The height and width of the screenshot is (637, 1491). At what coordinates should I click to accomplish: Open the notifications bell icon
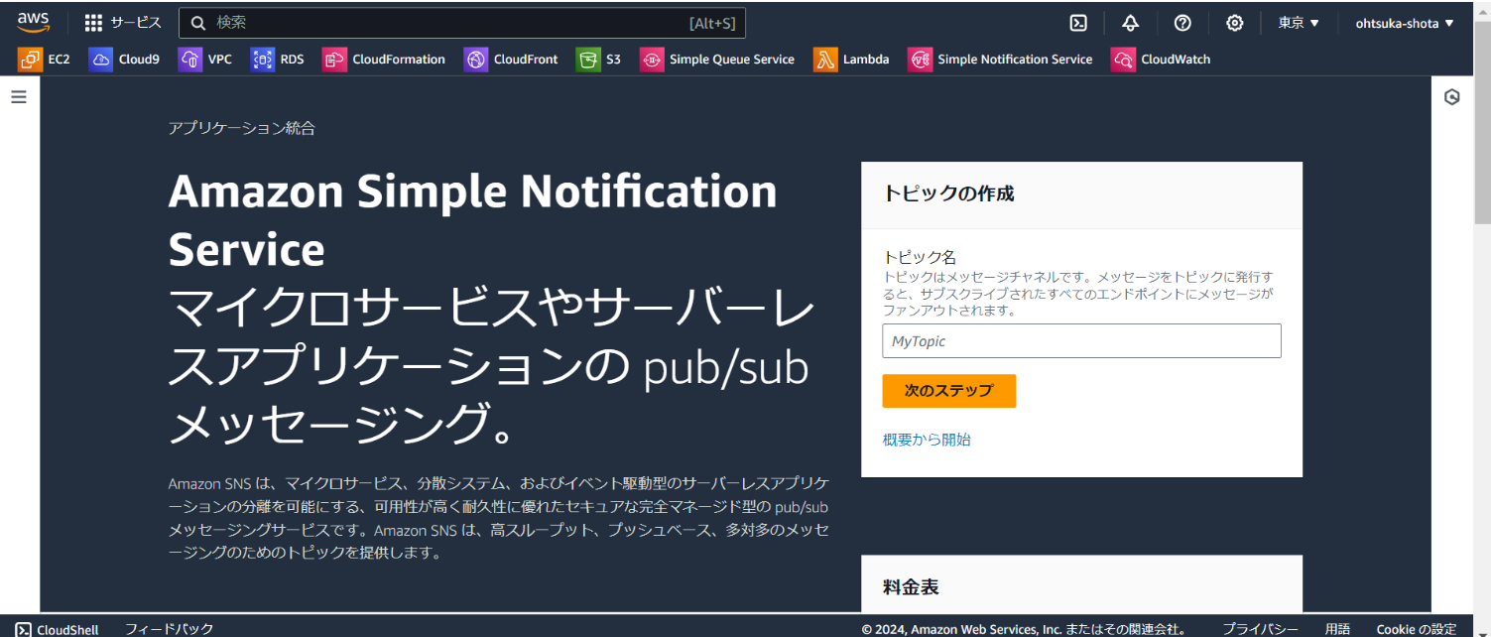[x=1130, y=22]
